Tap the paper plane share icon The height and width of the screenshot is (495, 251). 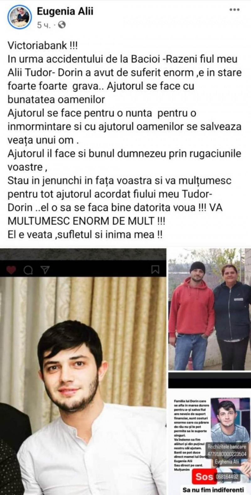click(x=45, y=270)
